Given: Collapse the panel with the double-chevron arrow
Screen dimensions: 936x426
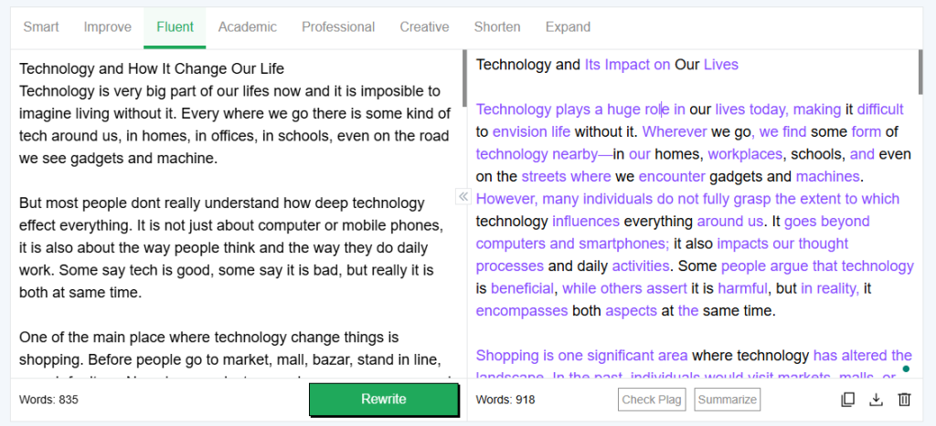Looking at the screenshot, I should tap(463, 196).
